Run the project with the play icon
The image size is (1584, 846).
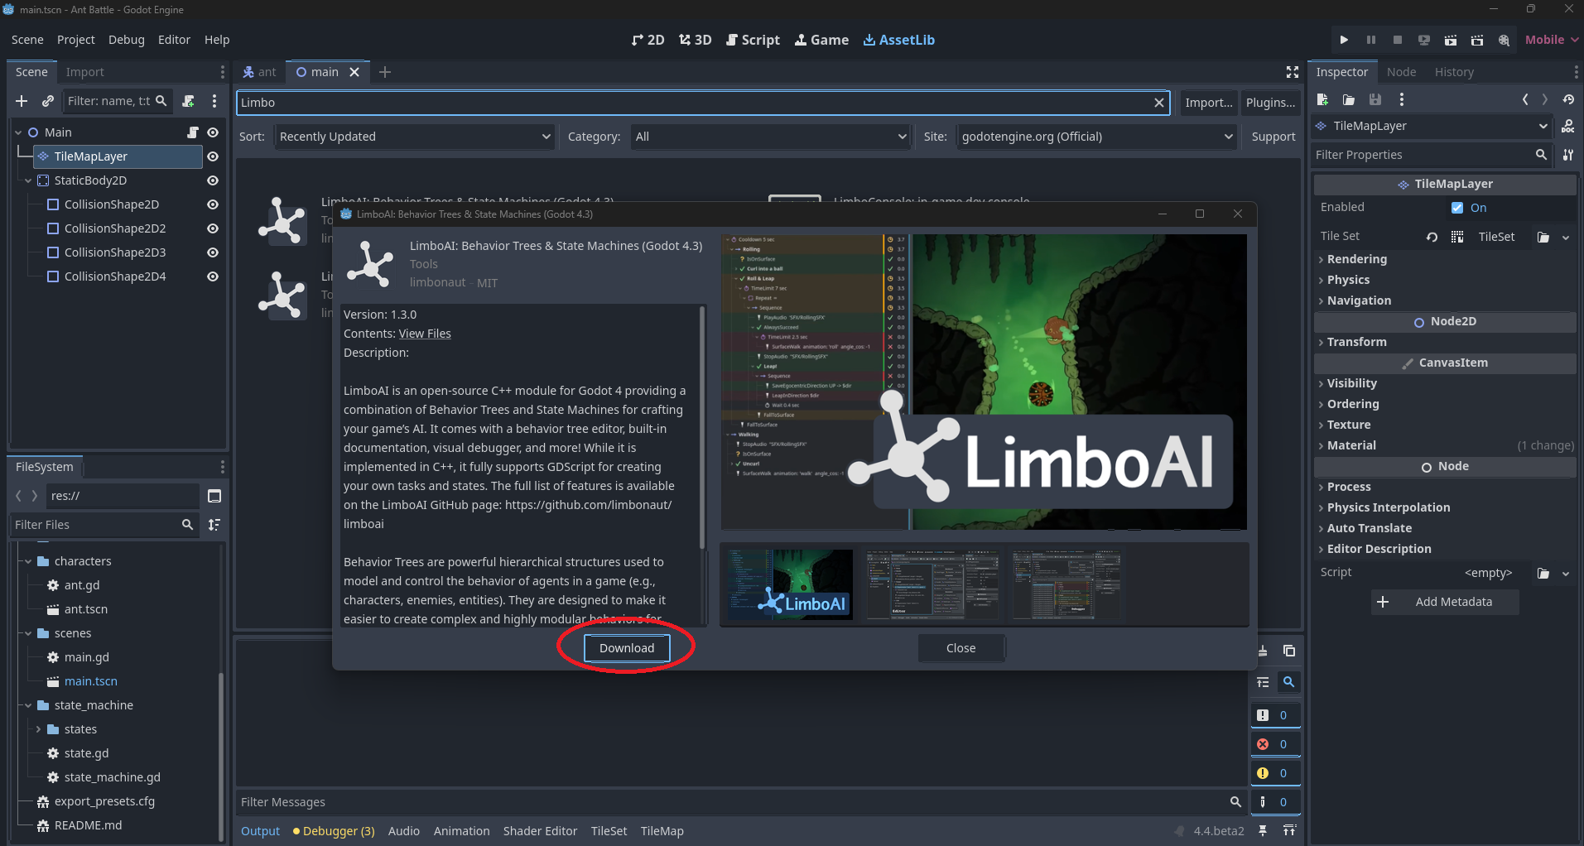click(1344, 40)
